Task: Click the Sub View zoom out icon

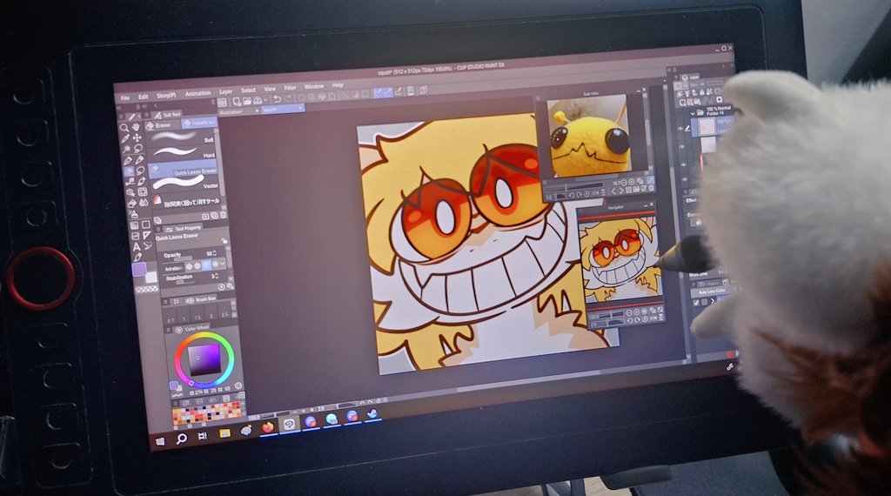Action: point(623,183)
